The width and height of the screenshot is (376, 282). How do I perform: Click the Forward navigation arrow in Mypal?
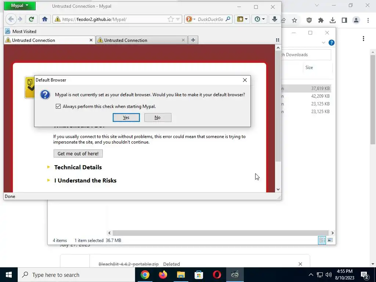[20, 19]
